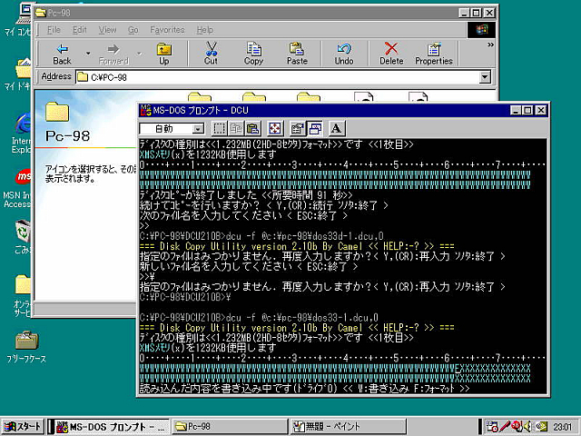The height and width of the screenshot is (436, 581).
Task: Open the File menu in Explorer
Action: click(x=54, y=30)
